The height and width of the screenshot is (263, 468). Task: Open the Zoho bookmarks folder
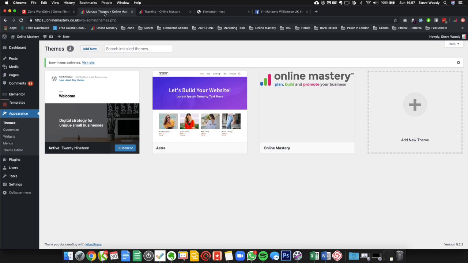(128, 28)
